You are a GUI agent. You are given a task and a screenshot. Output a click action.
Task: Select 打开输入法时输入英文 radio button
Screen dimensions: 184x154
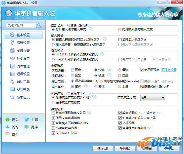click(x=120, y=29)
